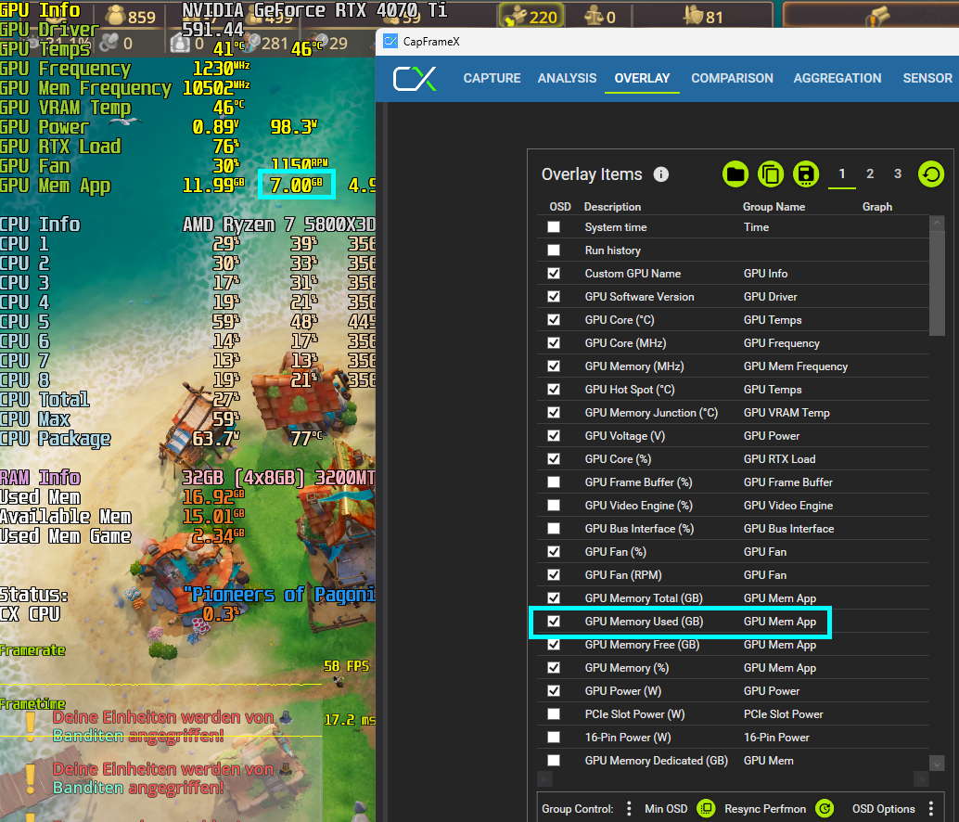Click 'PCIe Slot Power' group name
This screenshot has width=959, height=822.
(x=783, y=714)
